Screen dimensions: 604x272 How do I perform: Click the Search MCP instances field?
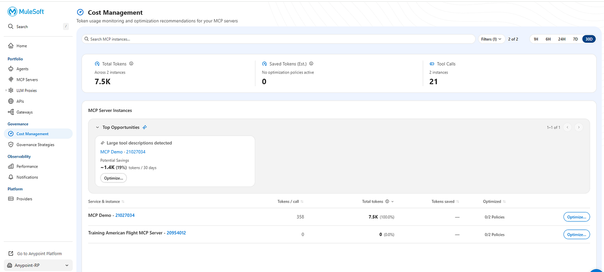click(279, 39)
